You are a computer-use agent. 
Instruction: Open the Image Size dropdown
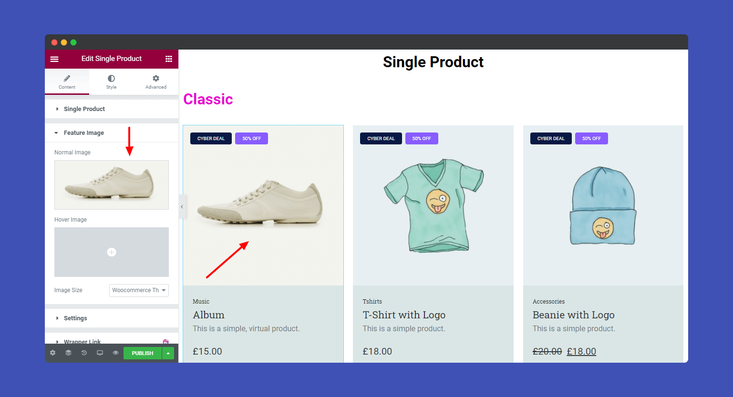[x=139, y=290]
